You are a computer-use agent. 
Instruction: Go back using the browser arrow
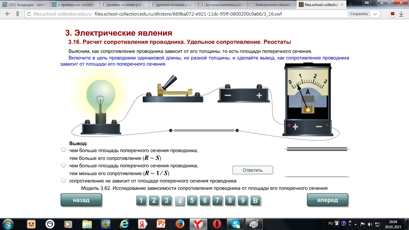[8, 14]
